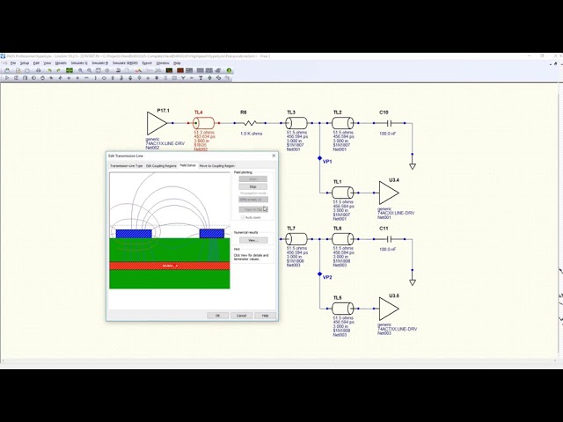Open the Simulate SERDES menu
The width and height of the screenshot is (563, 422).
(x=125, y=63)
